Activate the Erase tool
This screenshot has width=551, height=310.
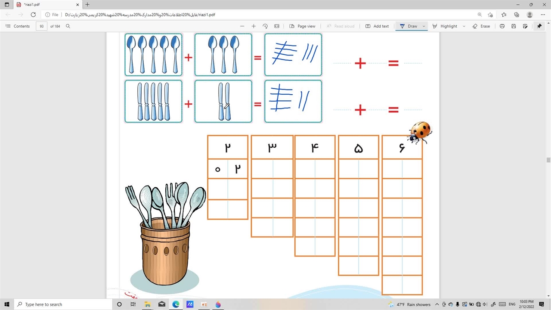(481, 26)
